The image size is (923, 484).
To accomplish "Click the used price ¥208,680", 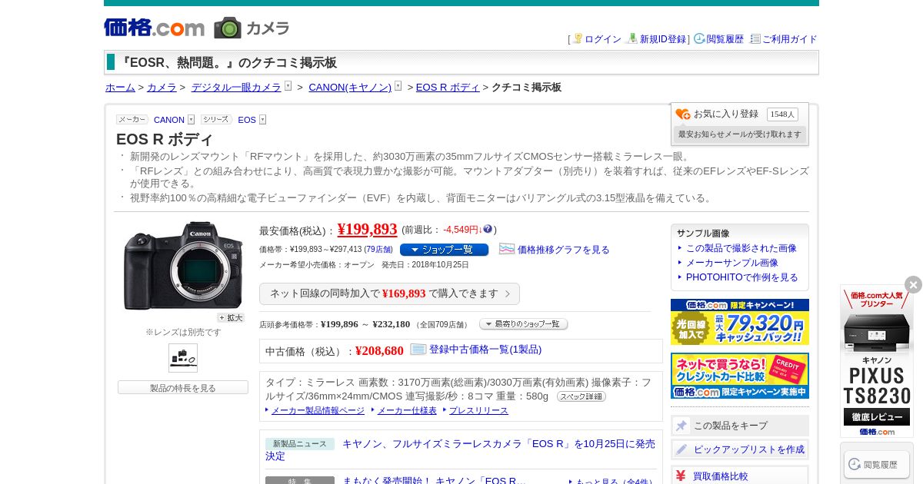I will (379, 351).
